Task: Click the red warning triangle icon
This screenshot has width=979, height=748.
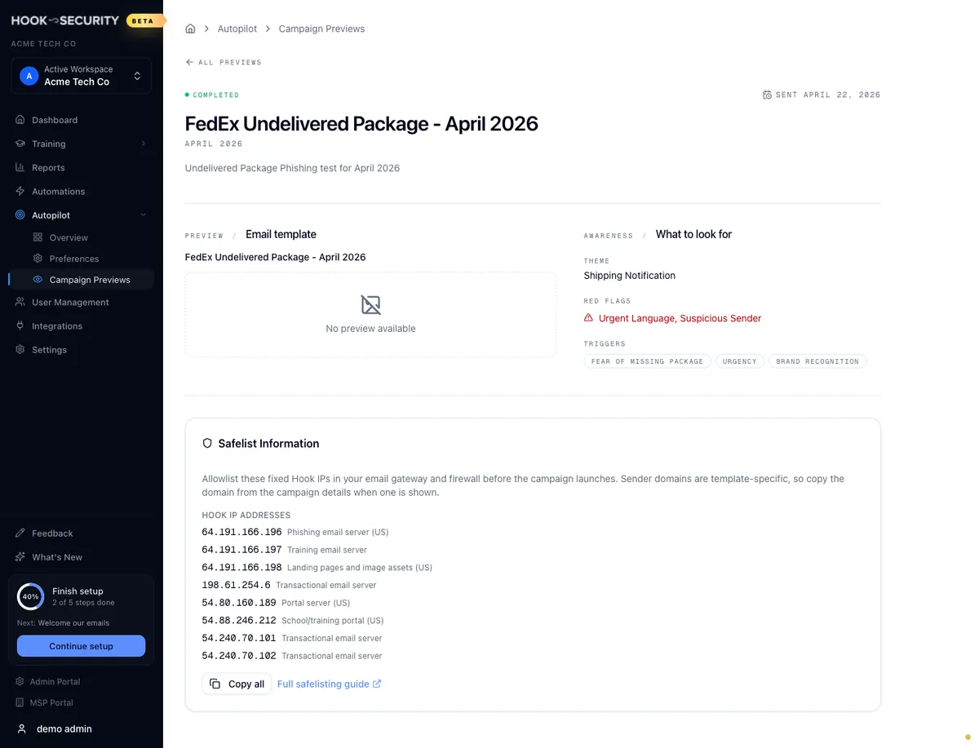Action: tap(588, 318)
